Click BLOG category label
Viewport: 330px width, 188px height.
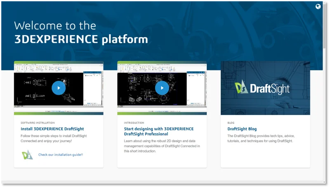coord(231,122)
